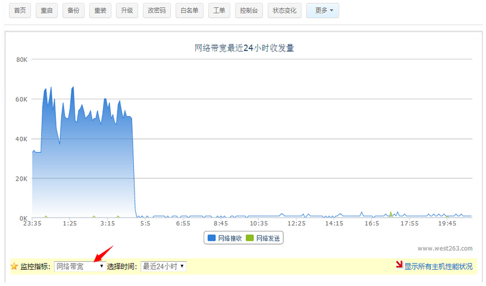
Task: Click the yellow star icon beside 监控指标
Action: coord(15,266)
